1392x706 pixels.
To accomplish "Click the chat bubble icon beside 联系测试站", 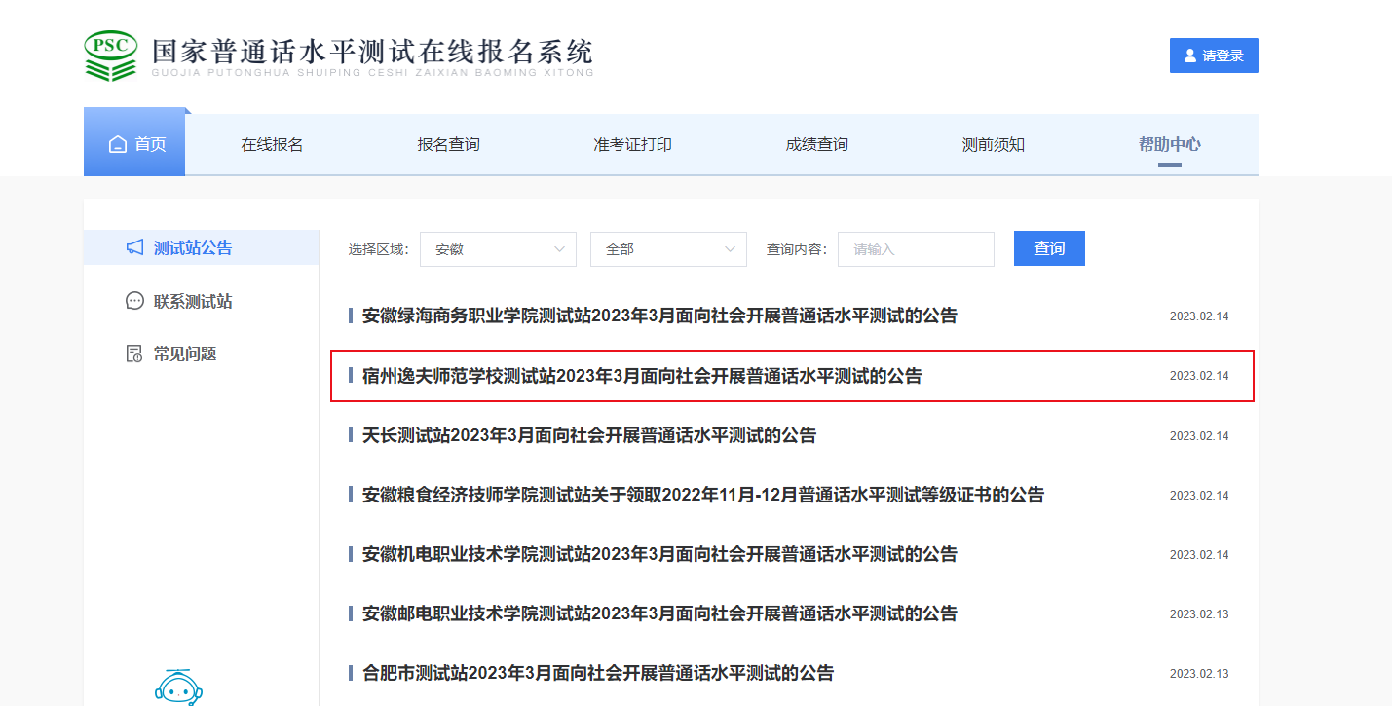I will [135, 301].
